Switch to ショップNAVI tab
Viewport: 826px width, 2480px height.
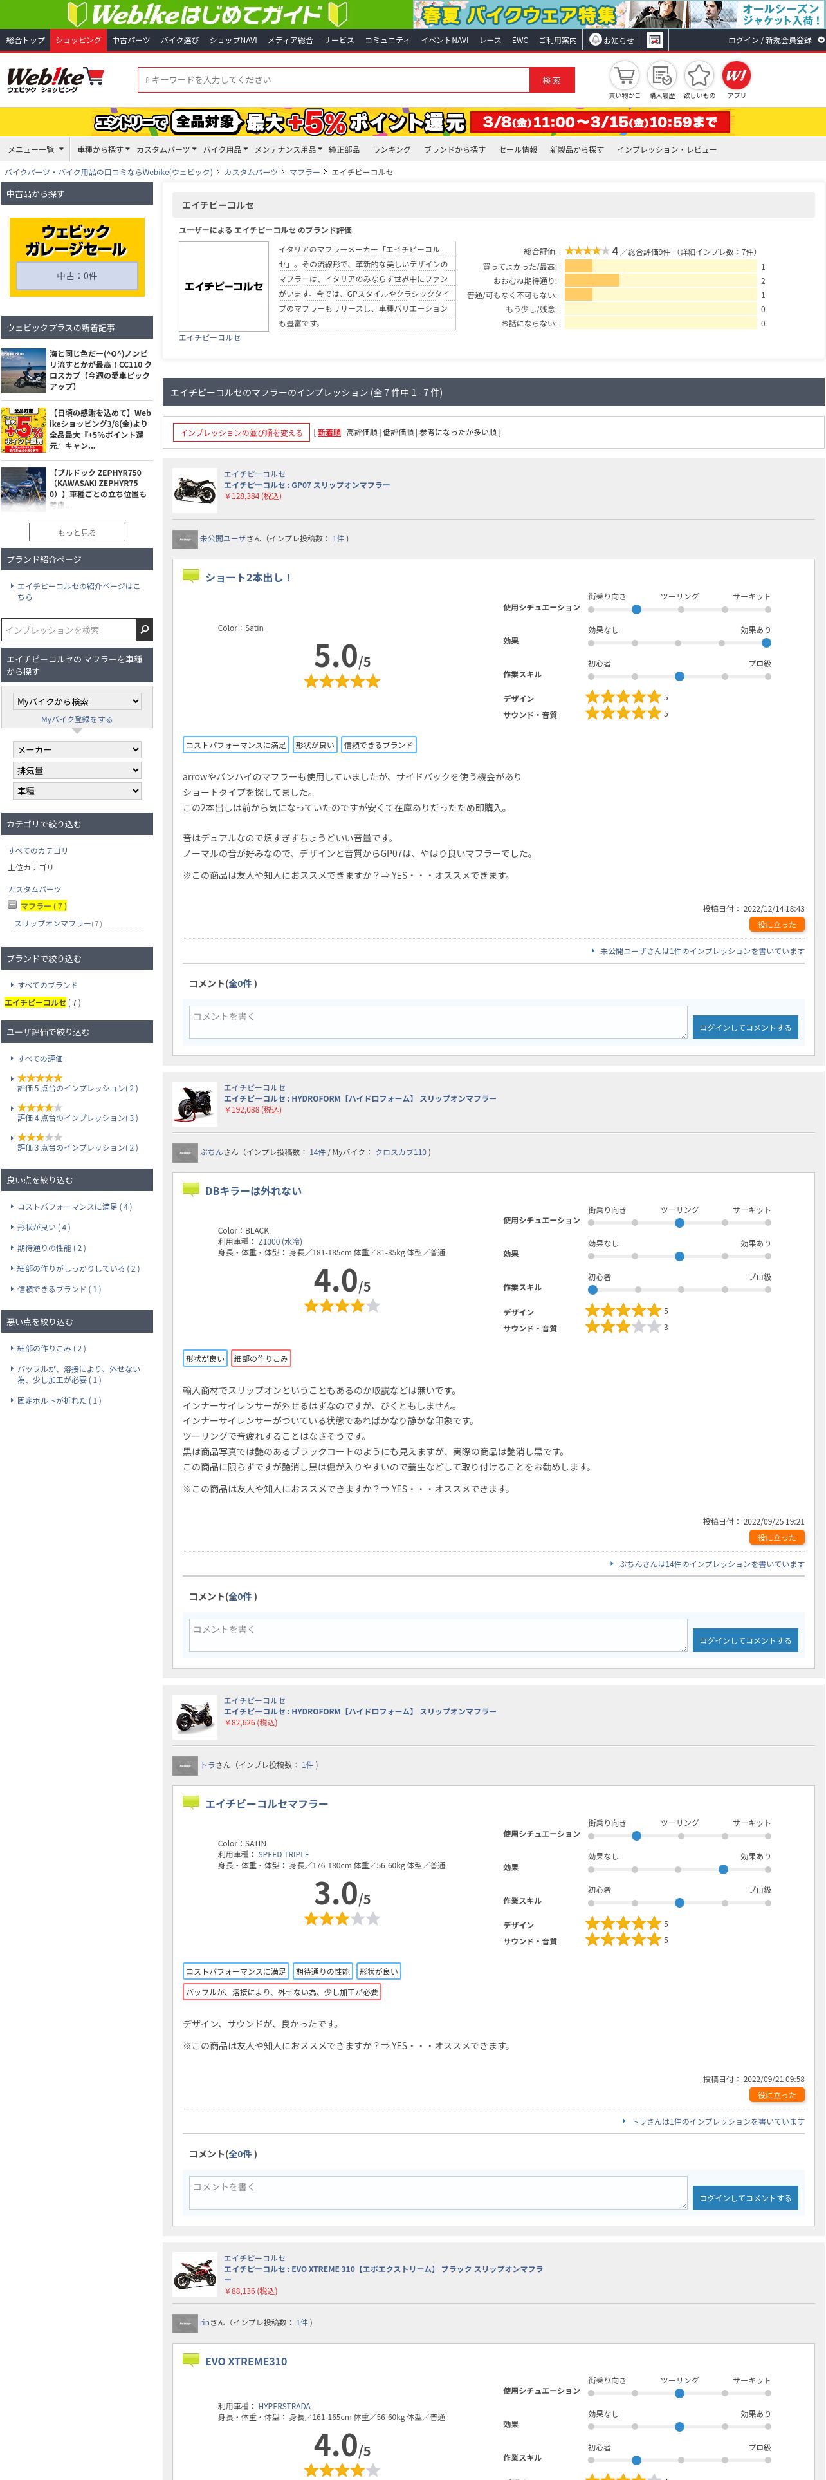pos(233,41)
